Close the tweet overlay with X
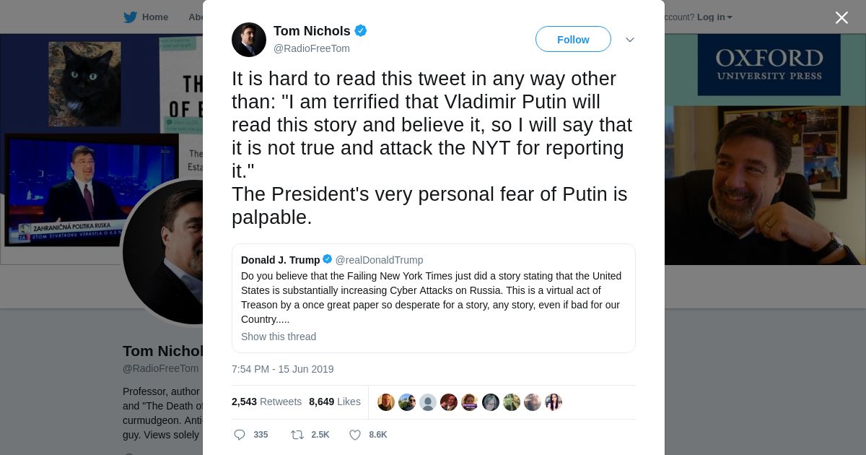Screen dimensions: 866x455 tap(841, 18)
